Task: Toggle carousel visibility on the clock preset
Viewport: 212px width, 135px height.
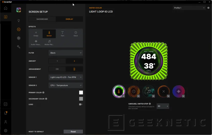Action: tap(138, 96)
